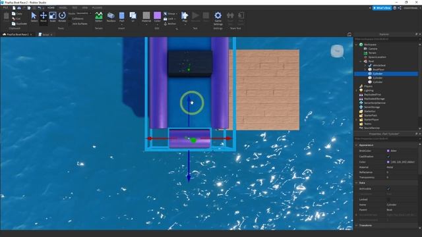Image resolution: width=422 pixels, height=237 pixels.
Task: Expand the Lighting node
Action: 357,90
